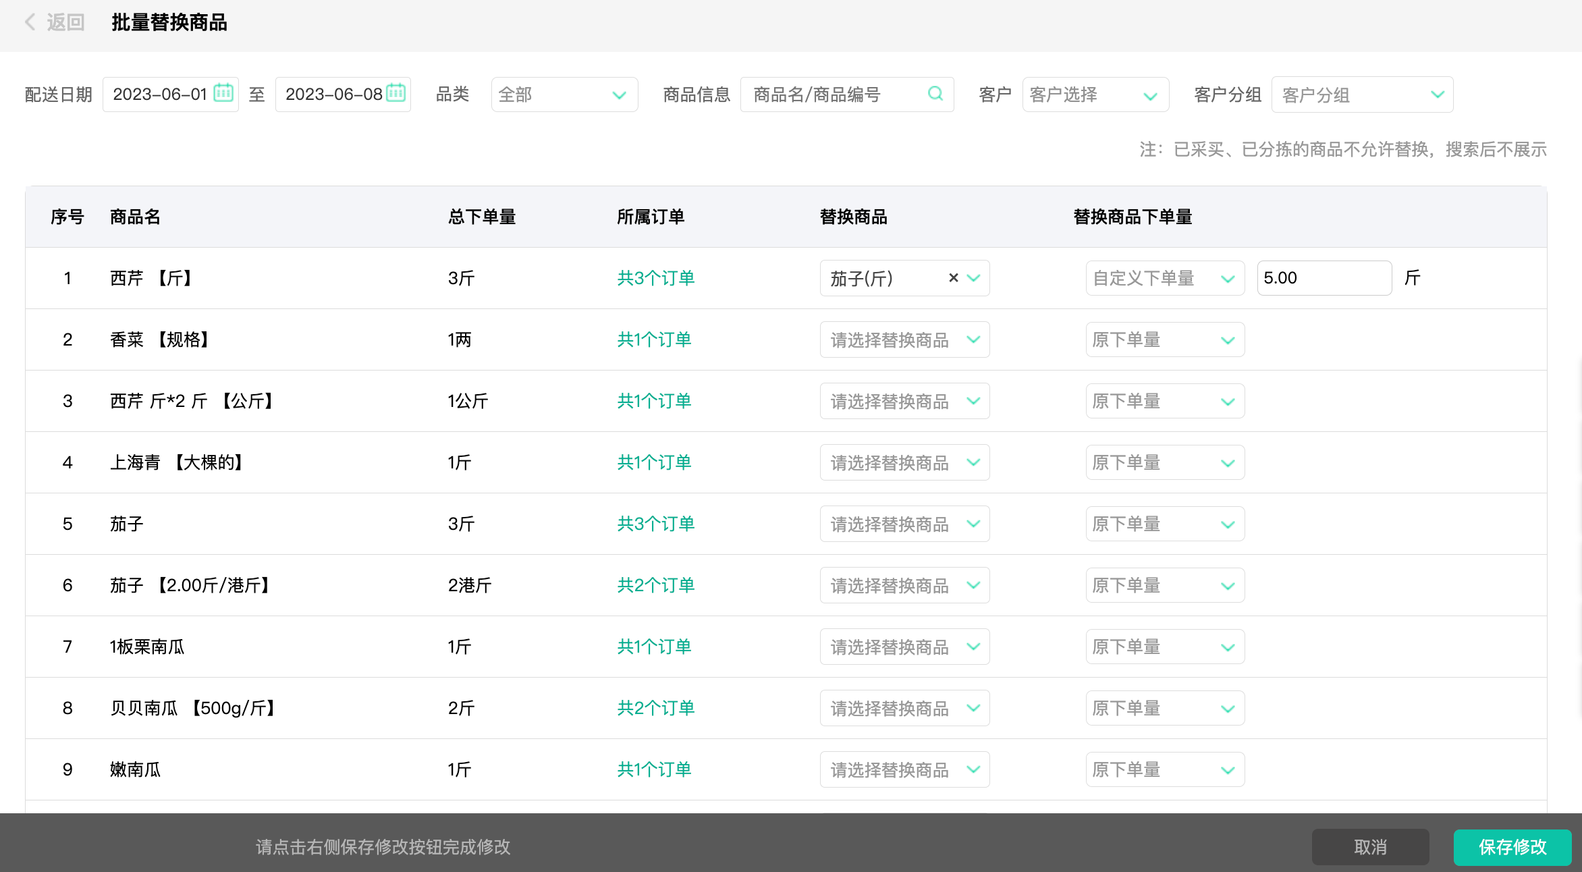Select a replacement product for 嫩南瓜 row
The height and width of the screenshot is (872, 1582).
point(904,769)
